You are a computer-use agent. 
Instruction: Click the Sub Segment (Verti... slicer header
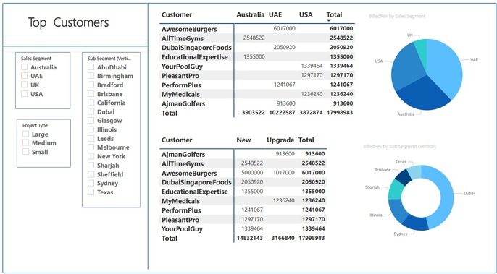109,59
